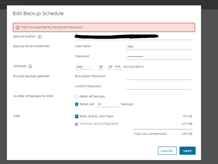
Task: Click the 274 MB size value
Action: [x=187, y=124]
